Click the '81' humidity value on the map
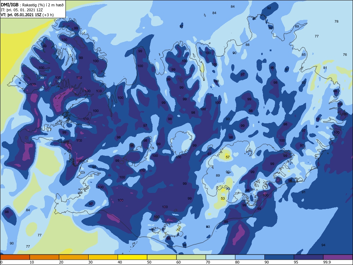 325,67
